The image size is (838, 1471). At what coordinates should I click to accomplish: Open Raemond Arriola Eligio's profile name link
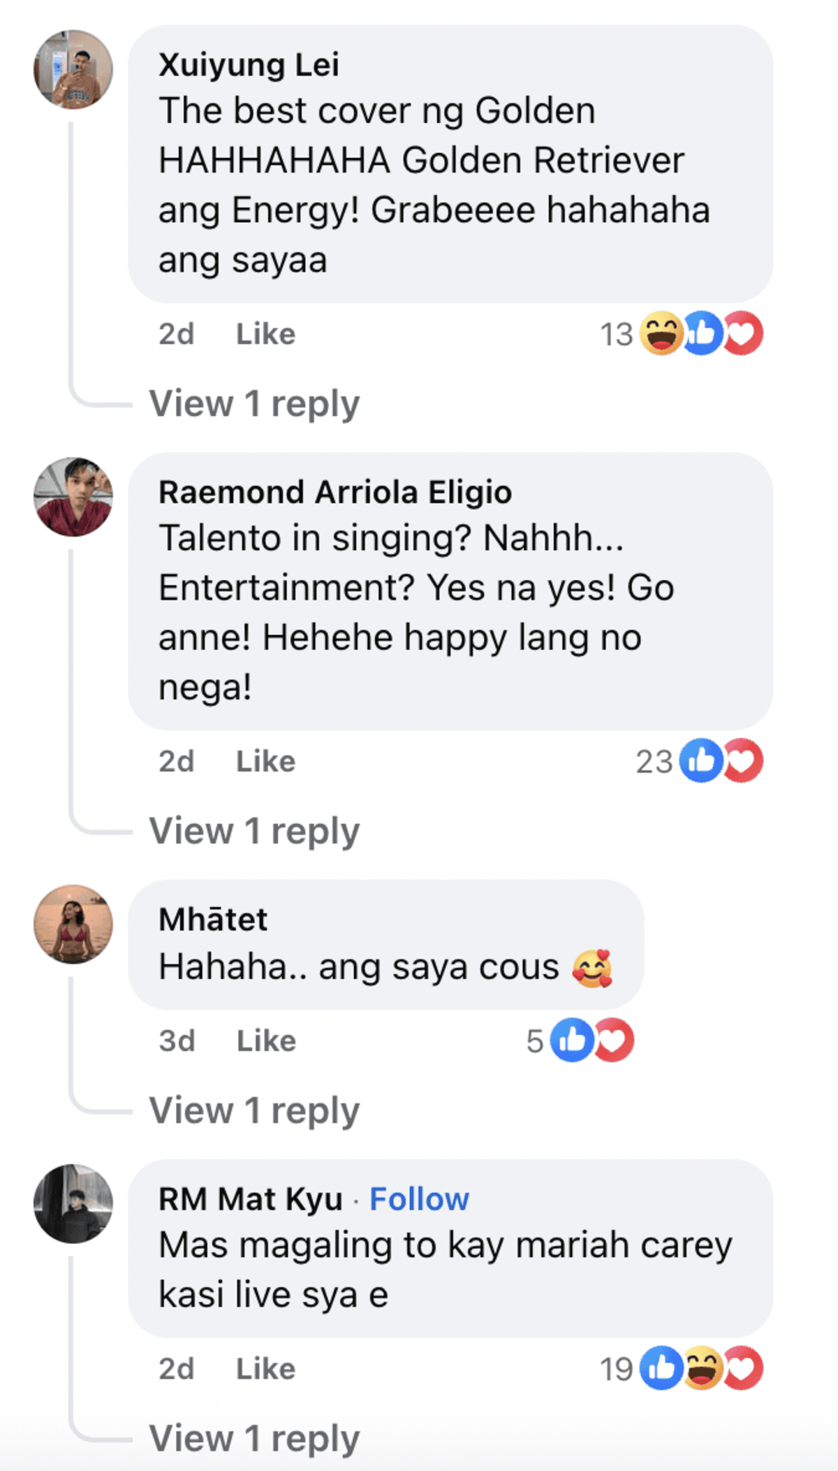click(335, 492)
